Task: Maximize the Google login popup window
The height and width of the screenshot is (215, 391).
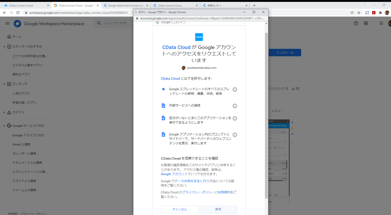Action: tap(254, 12)
